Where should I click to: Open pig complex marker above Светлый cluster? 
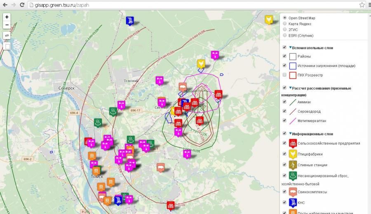(183, 87)
